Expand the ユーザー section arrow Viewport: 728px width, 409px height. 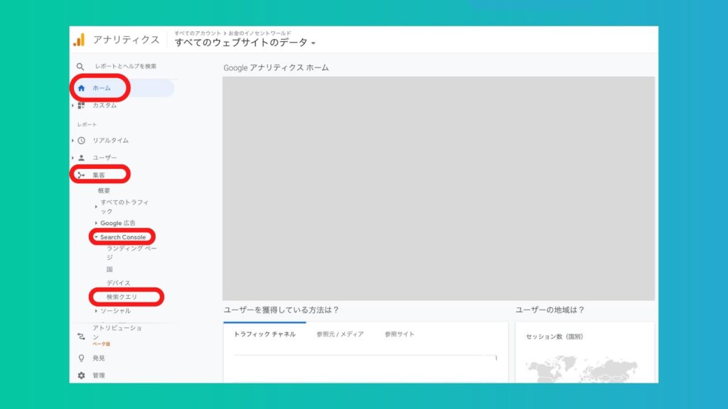[x=73, y=158]
